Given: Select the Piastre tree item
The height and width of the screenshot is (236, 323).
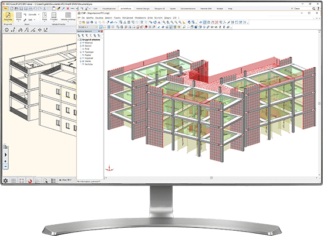Looking at the screenshot, I should pyautogui.click(x=88, y=55).
